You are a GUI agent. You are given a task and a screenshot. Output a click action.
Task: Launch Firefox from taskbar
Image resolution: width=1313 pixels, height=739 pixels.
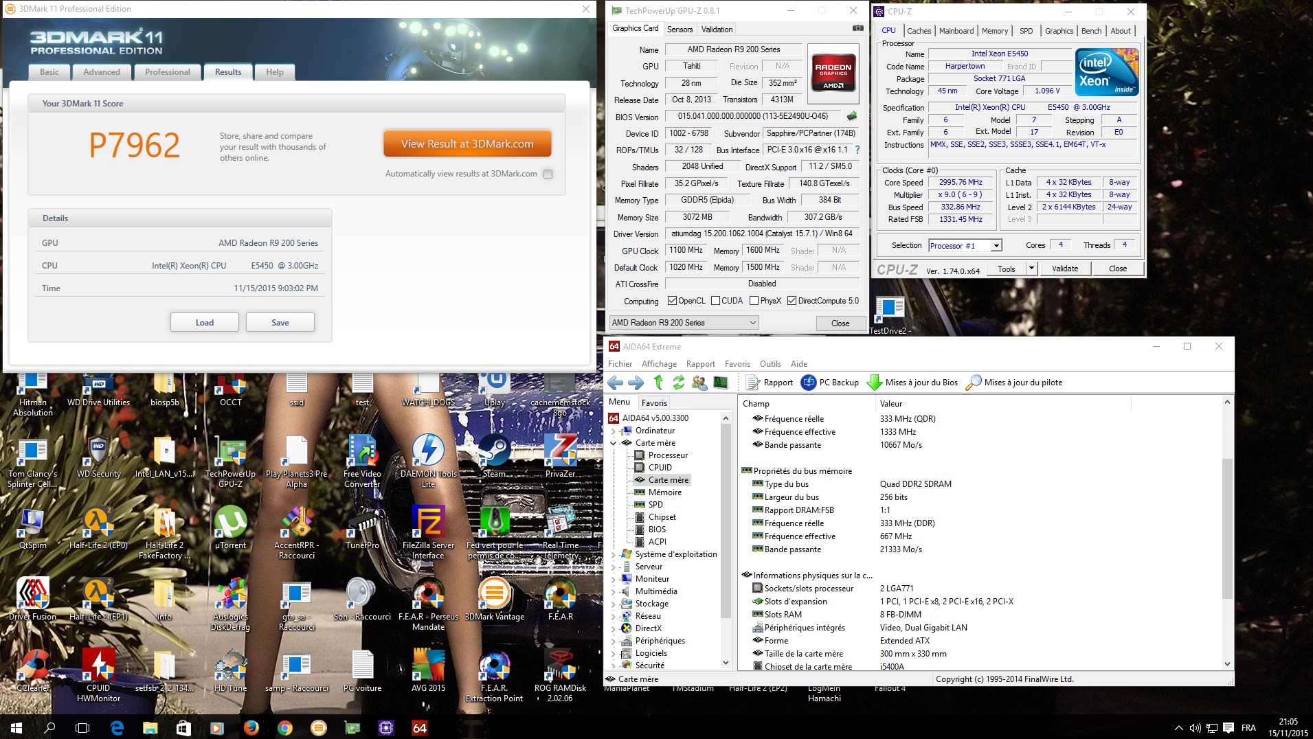click(251, 727)
